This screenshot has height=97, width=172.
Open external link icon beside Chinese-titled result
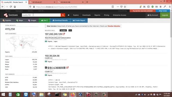tap(67, 68)
